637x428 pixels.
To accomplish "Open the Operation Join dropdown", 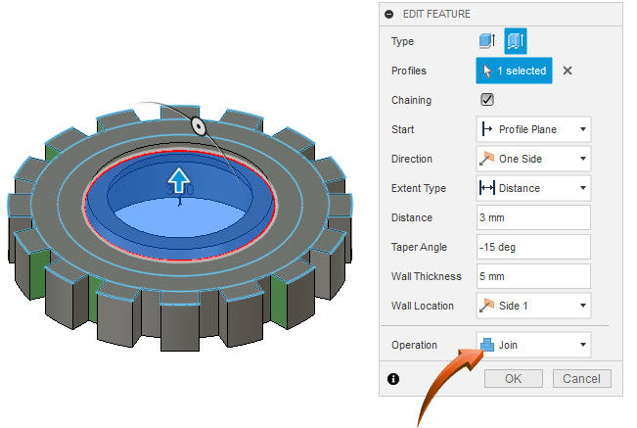I will [533, 345].
